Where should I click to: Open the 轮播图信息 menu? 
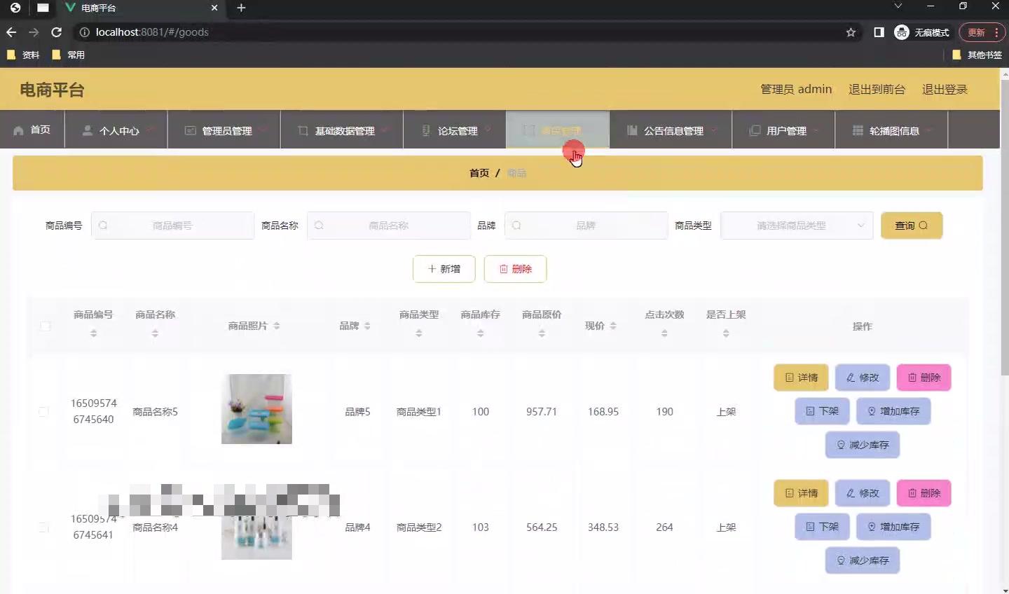[891, 130]
